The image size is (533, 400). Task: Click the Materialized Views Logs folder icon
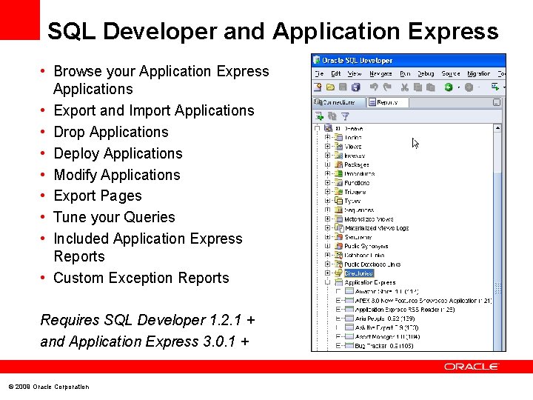click(339, 228)
